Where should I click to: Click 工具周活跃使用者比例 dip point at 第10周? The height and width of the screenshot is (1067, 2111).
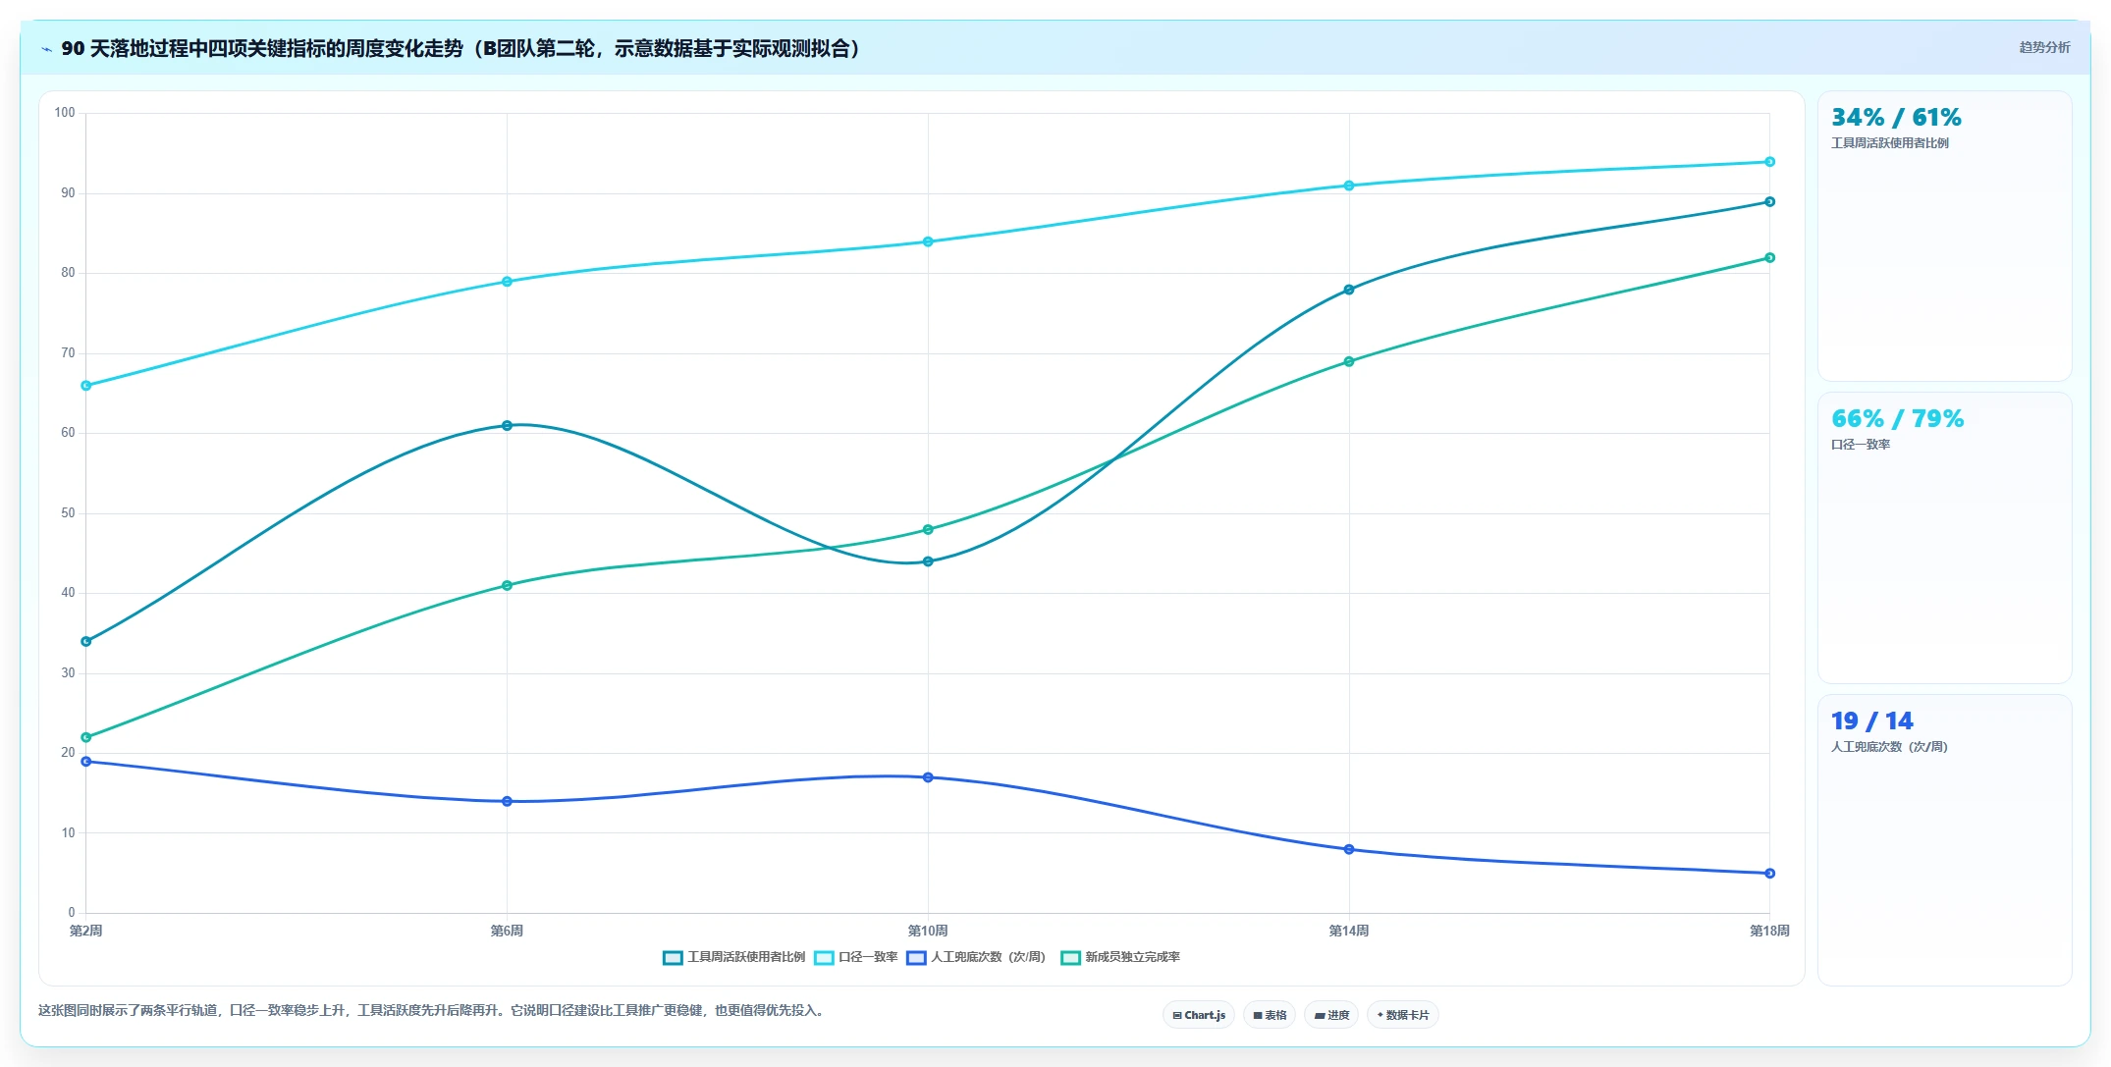click(x=928, y=561)
